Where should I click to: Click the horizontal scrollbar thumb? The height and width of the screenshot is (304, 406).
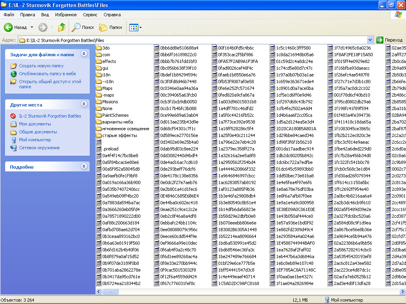pos(110,291)
